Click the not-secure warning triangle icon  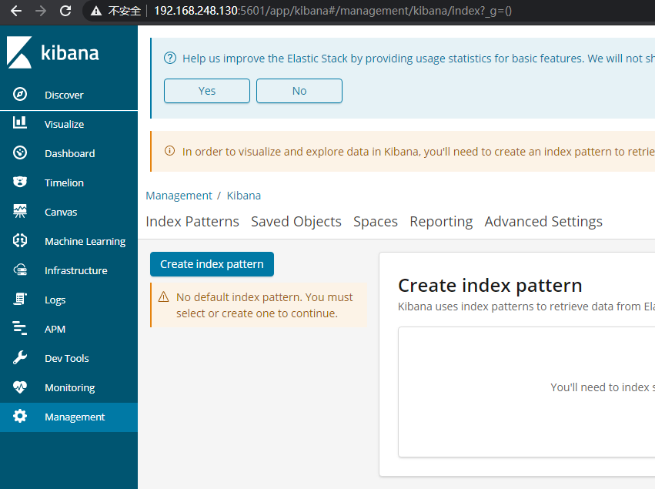96,11
